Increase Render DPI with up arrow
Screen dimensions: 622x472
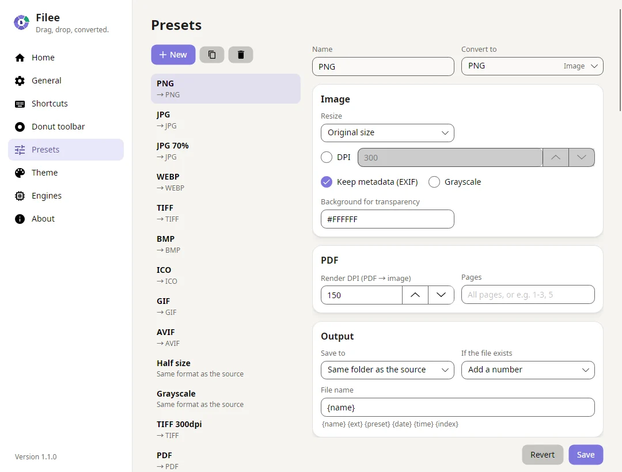pyautogui.click(x=415, y=295)
